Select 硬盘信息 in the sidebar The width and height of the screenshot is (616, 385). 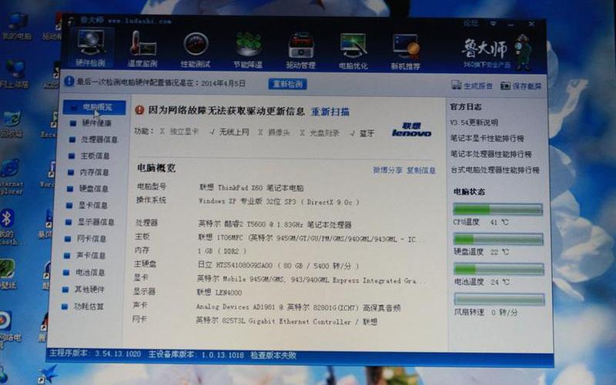(87, 189)
